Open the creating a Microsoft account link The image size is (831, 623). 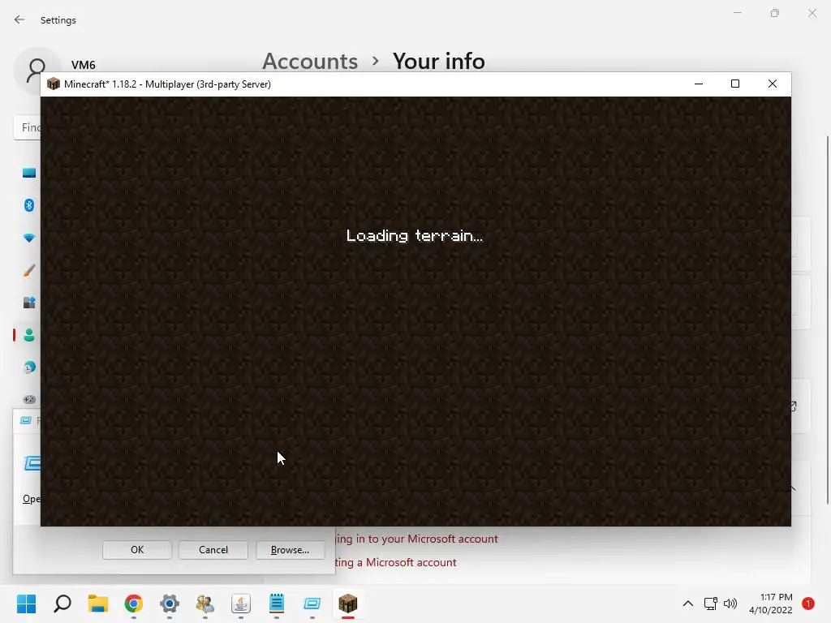click(x=396, y=562)
